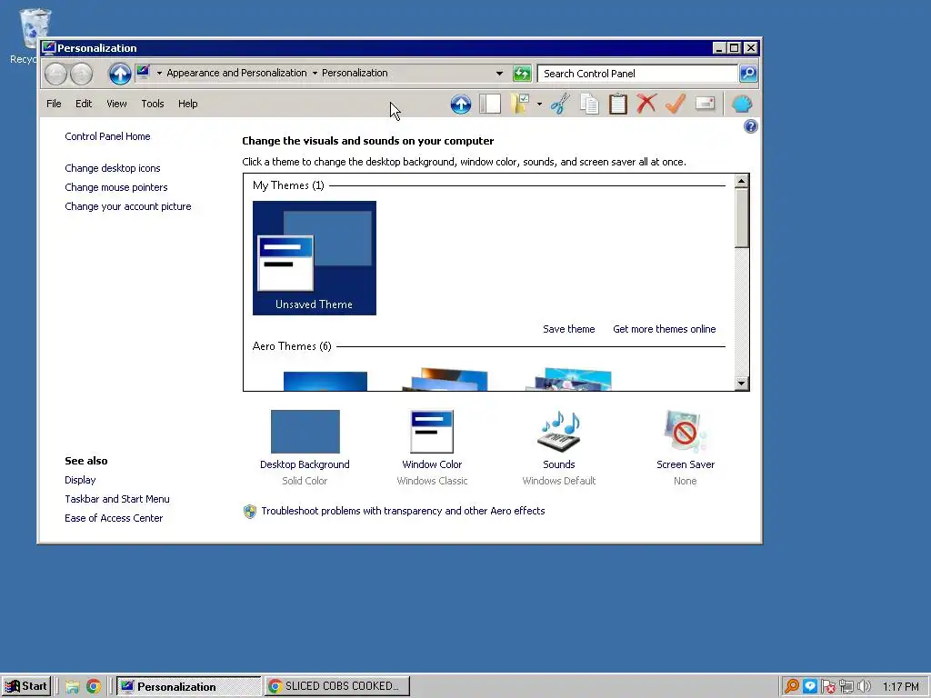
Task: Click the themes list scroll up arrow
Action: (741, 181)
